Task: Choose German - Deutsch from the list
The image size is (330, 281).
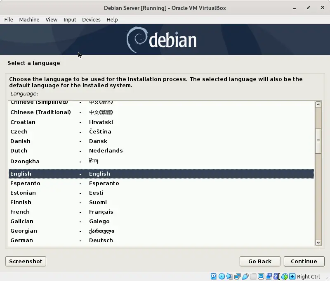Action: tap(161, 241)
